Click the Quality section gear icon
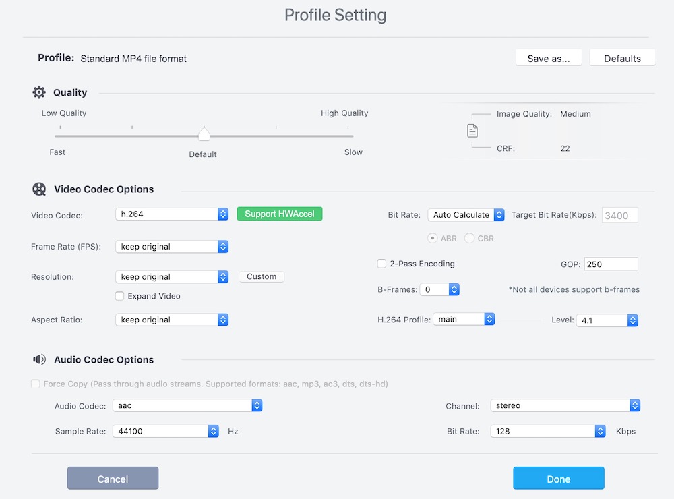Screen dimensions: 674x499 (x=39, y=92)
